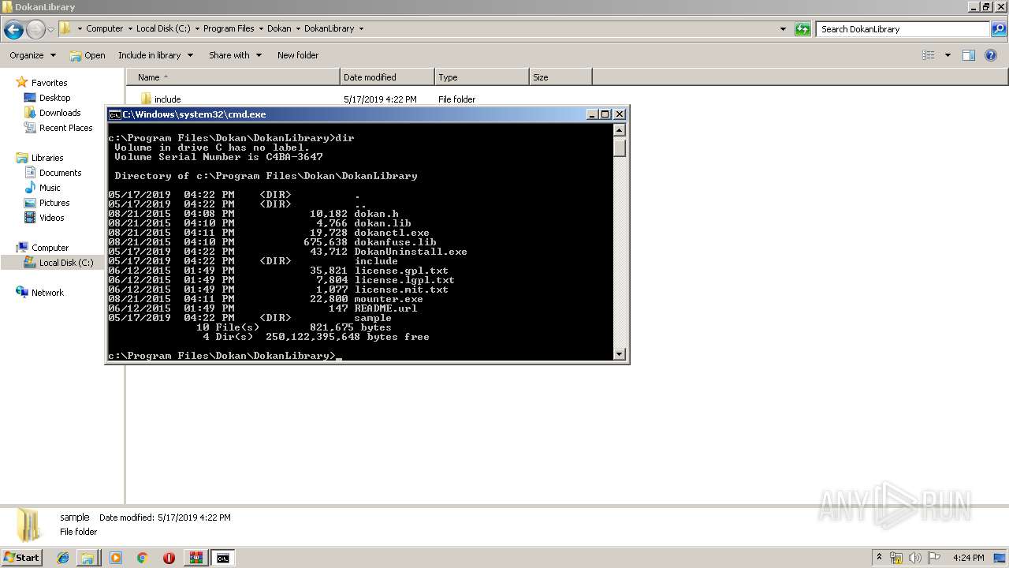Expand the arrow after DokanLibrary breadcrumb

pos(361,28)
